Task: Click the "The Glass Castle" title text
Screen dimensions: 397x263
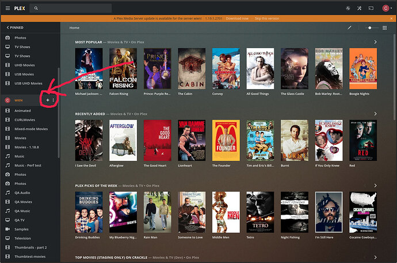Action: [292, 94]
